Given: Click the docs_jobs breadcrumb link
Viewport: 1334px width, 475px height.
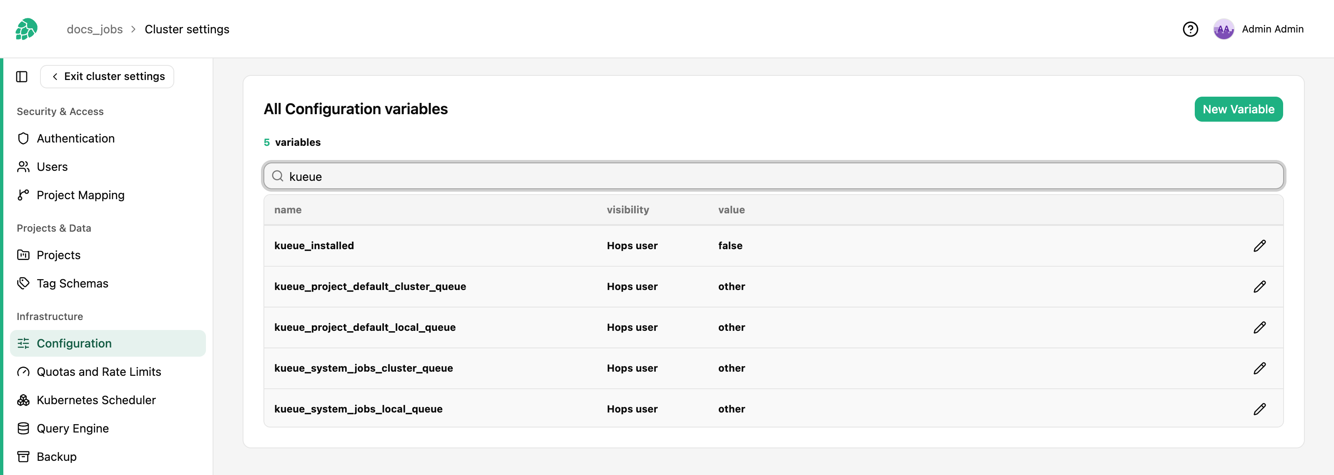Looking at the screenshot, I should point(95,29).
